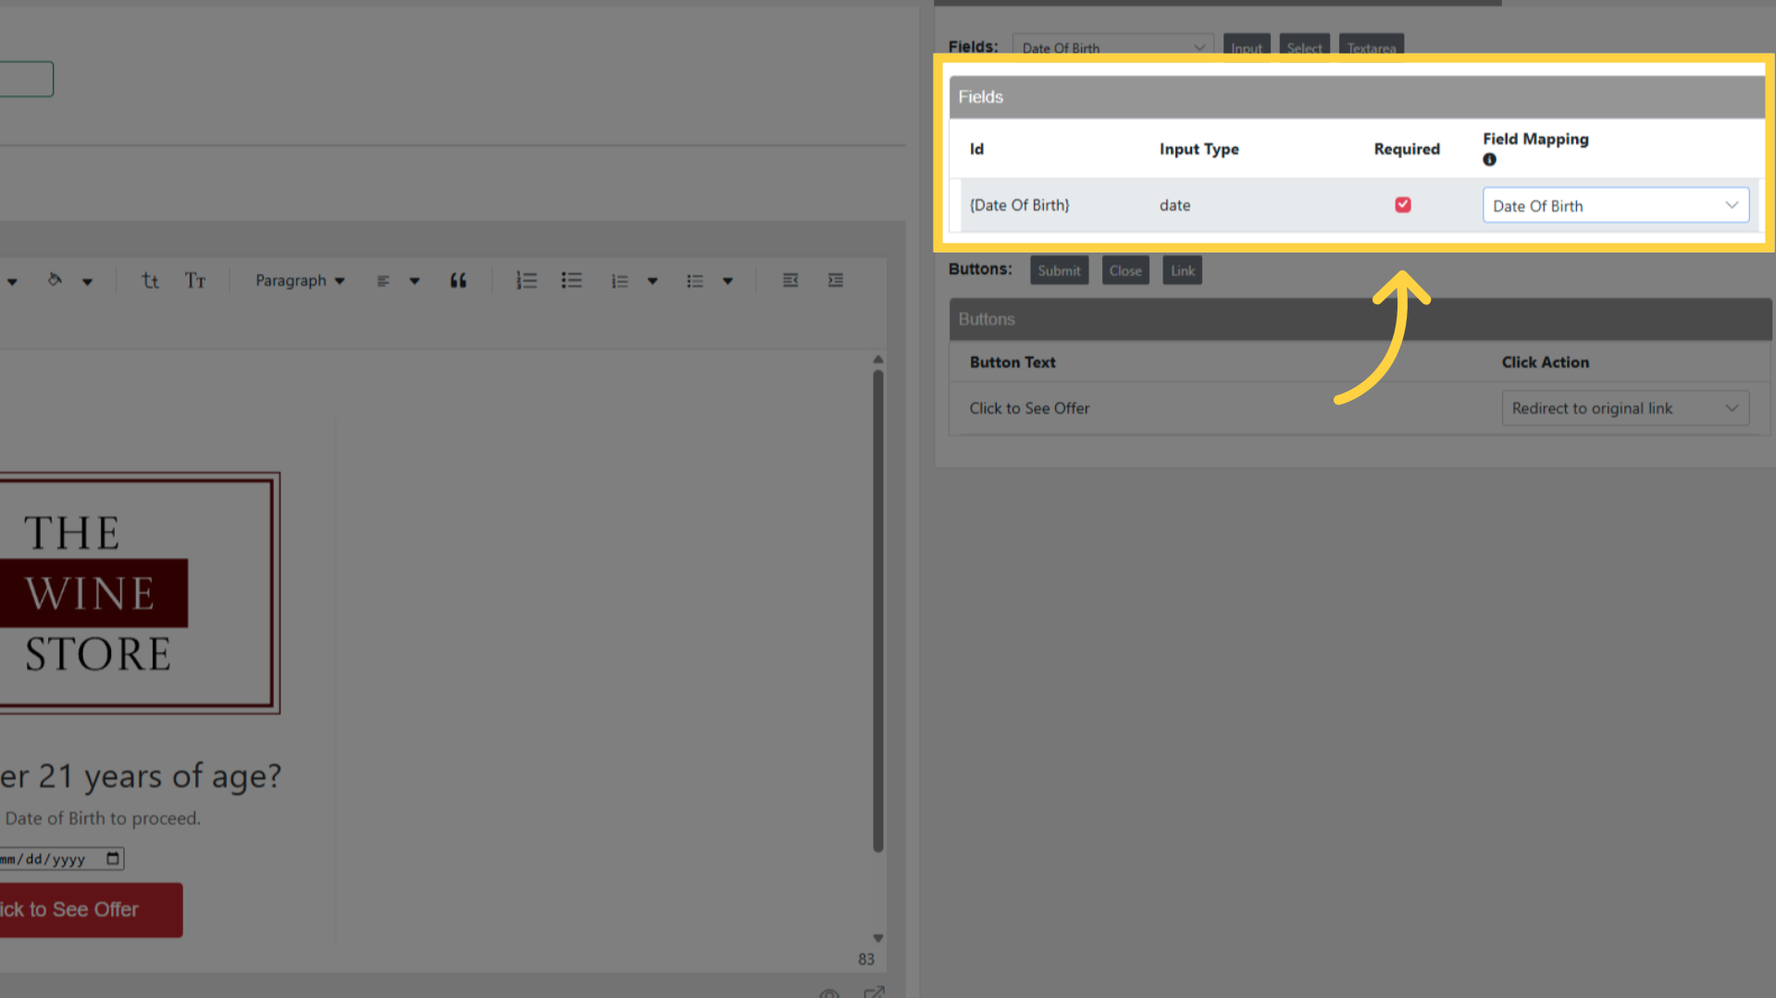
Task: Open unordered list style dropdown arrow
Action: click(x=727, y=281)
